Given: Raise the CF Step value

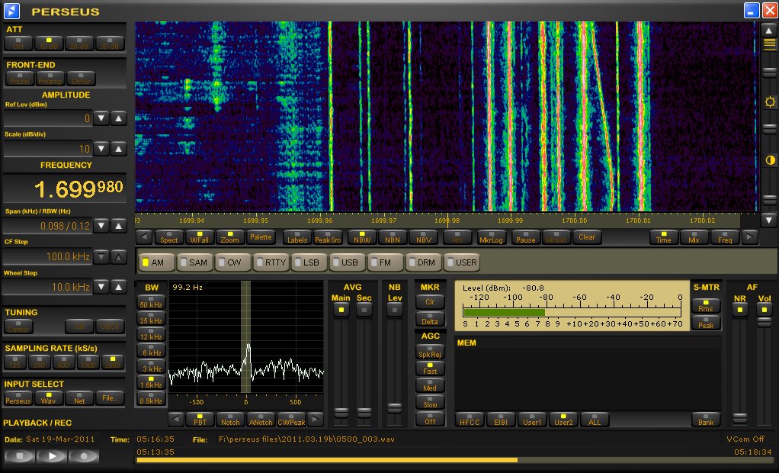Looking at the screenshot, I should [x=118, y=256].
